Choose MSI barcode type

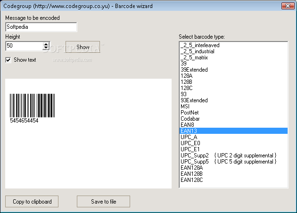pos(233,106)
